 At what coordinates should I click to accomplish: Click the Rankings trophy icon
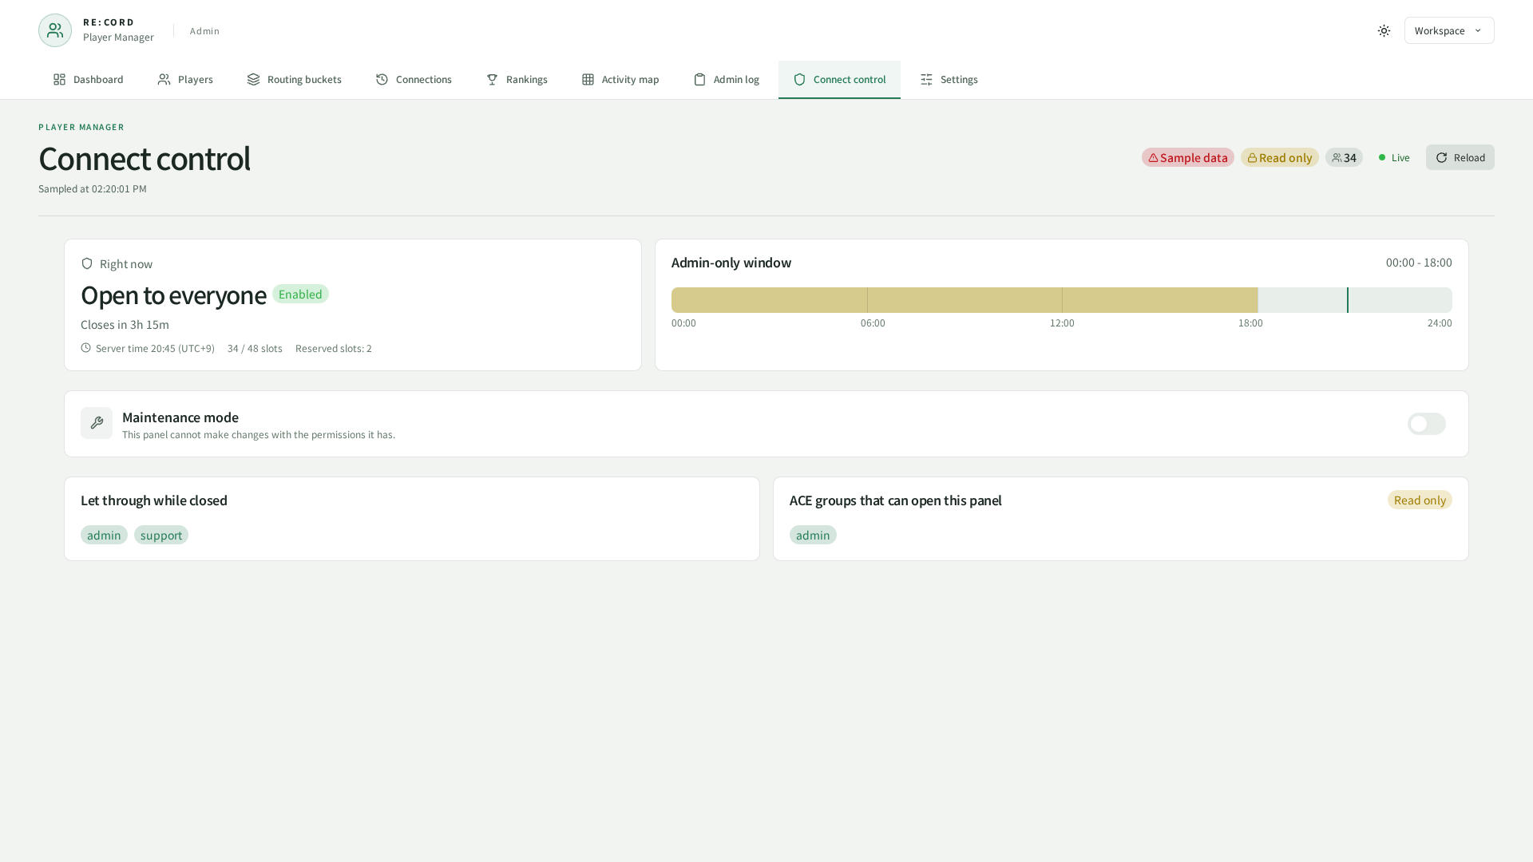[493, 80]
